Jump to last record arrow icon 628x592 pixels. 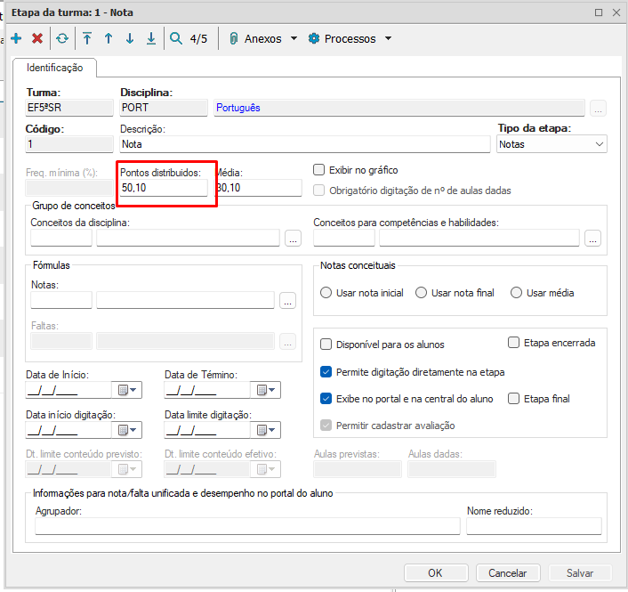tap(151, 38)
